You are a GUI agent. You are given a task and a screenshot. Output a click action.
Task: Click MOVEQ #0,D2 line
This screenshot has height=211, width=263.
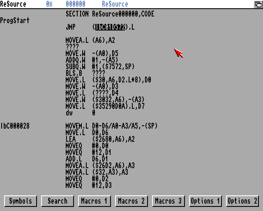(x=87, y=179)
